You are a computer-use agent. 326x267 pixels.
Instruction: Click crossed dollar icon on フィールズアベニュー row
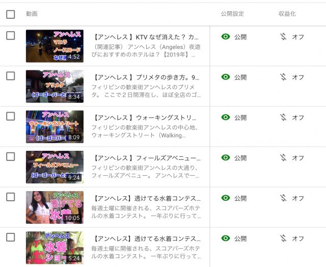click(x=283, y=157)
